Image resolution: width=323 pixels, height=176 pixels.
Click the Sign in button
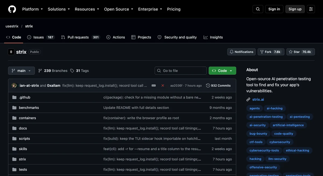pos(274,9)
